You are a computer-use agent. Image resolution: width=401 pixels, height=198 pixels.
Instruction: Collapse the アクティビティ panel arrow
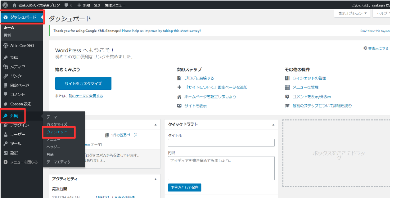pos(155,179)
